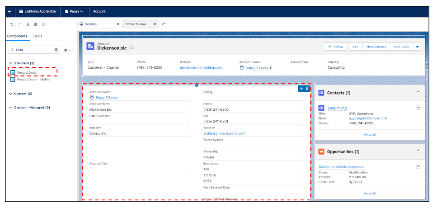
Task: Clear the component search text
Action: (56, 50)
